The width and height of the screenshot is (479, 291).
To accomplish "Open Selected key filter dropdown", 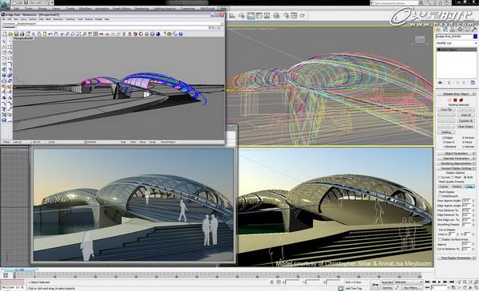I will (x=409, y=282).
